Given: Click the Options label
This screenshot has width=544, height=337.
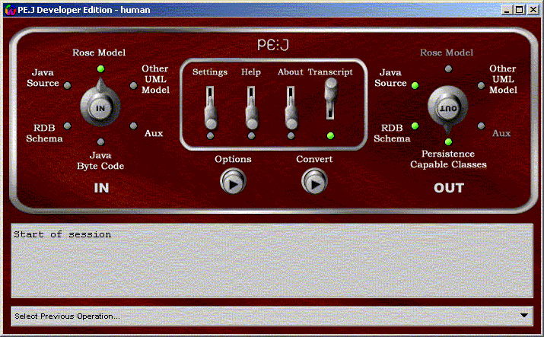Looking at the screenshot, I should click(x=233, y=159).
